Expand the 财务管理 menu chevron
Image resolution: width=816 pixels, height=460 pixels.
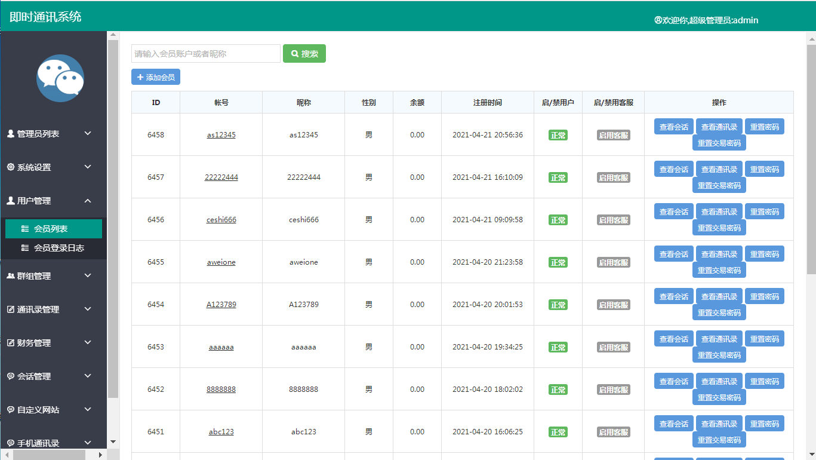point(88,342)
